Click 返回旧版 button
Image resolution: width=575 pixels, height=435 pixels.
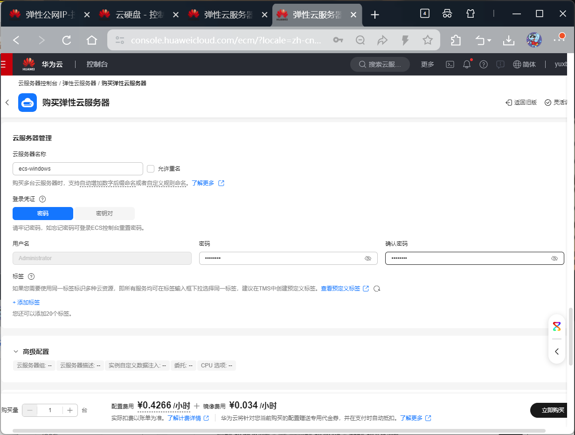521,103
